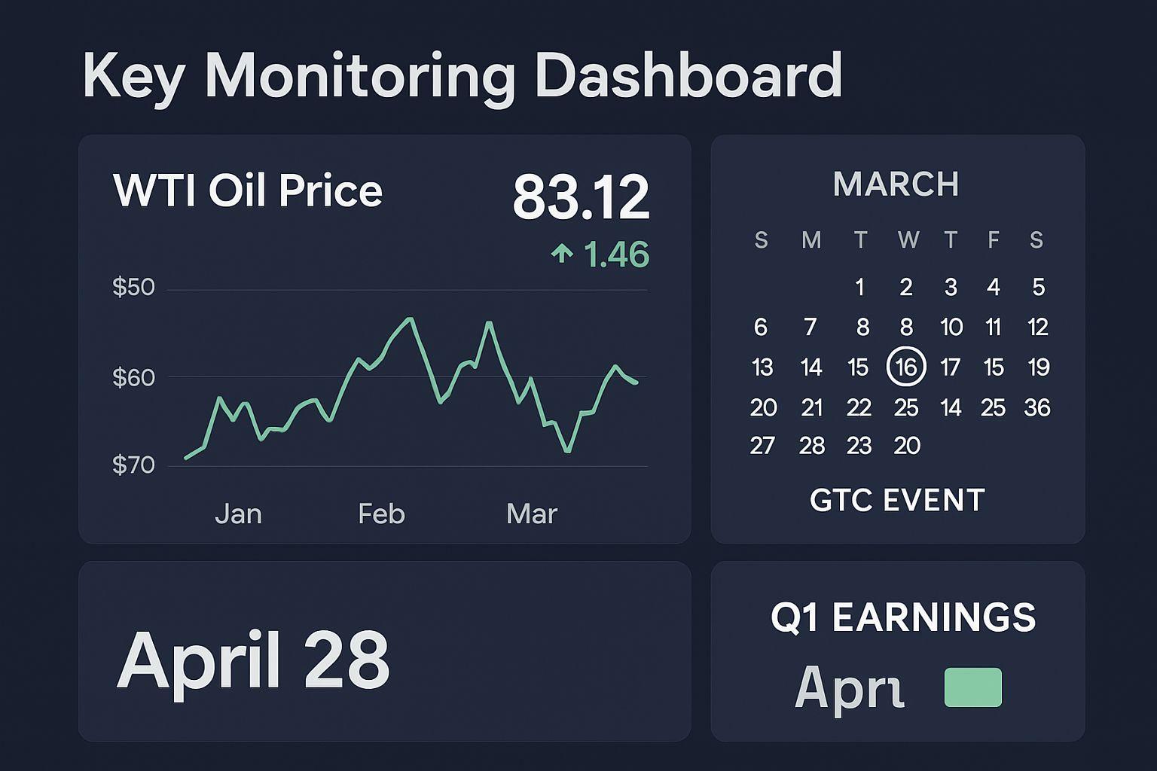Pick day 36 on the calendar
Viewport: 1157px width, 771px height.
[x=1037, y=407]
